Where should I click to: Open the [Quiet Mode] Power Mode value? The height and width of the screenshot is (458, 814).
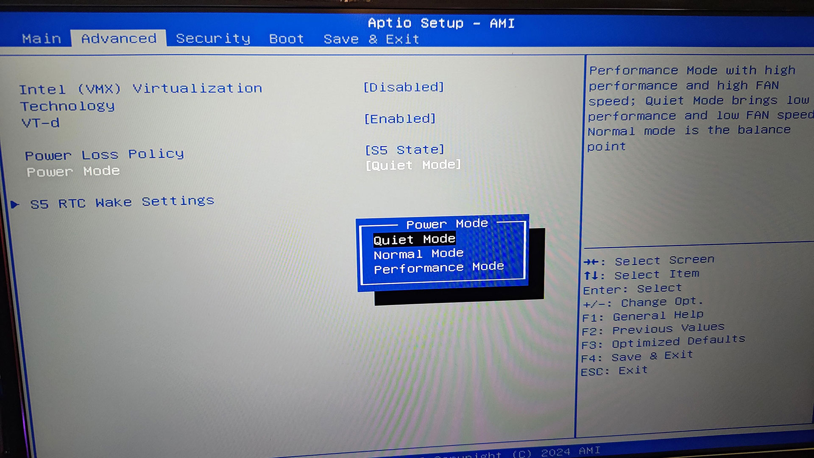413,165
